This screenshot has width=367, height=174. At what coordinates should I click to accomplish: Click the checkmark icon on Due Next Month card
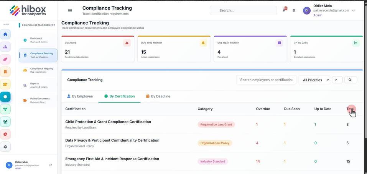(280, 43)
